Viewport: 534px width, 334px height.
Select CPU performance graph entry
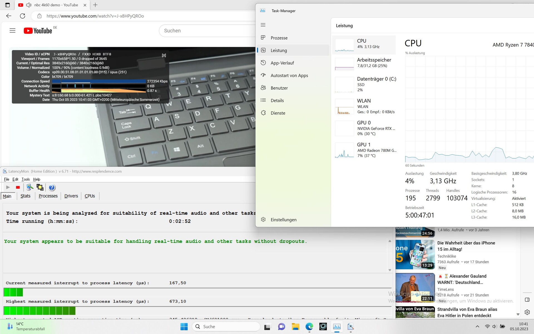coord(364,45)
